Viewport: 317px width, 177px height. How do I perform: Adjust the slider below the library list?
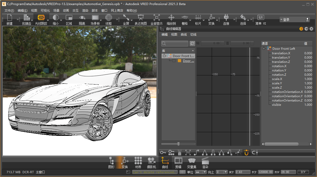(x=178, y=144)
